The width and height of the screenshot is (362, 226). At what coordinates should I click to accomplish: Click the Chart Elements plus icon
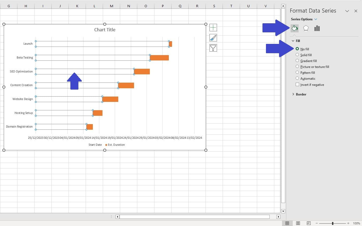pyautogui.click(x=213, y=27)
